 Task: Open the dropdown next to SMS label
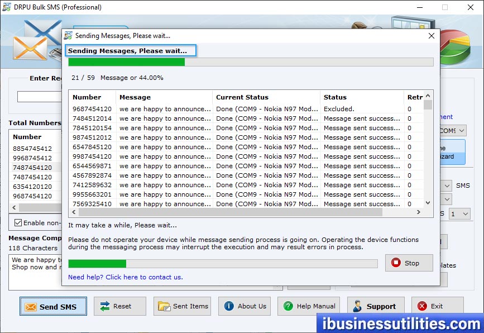click(x=447, y=185)
